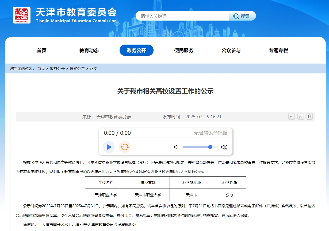Click the left speaker icon to lower volume
This screenshot has height=231, width=329.
[x=176, y=147]
